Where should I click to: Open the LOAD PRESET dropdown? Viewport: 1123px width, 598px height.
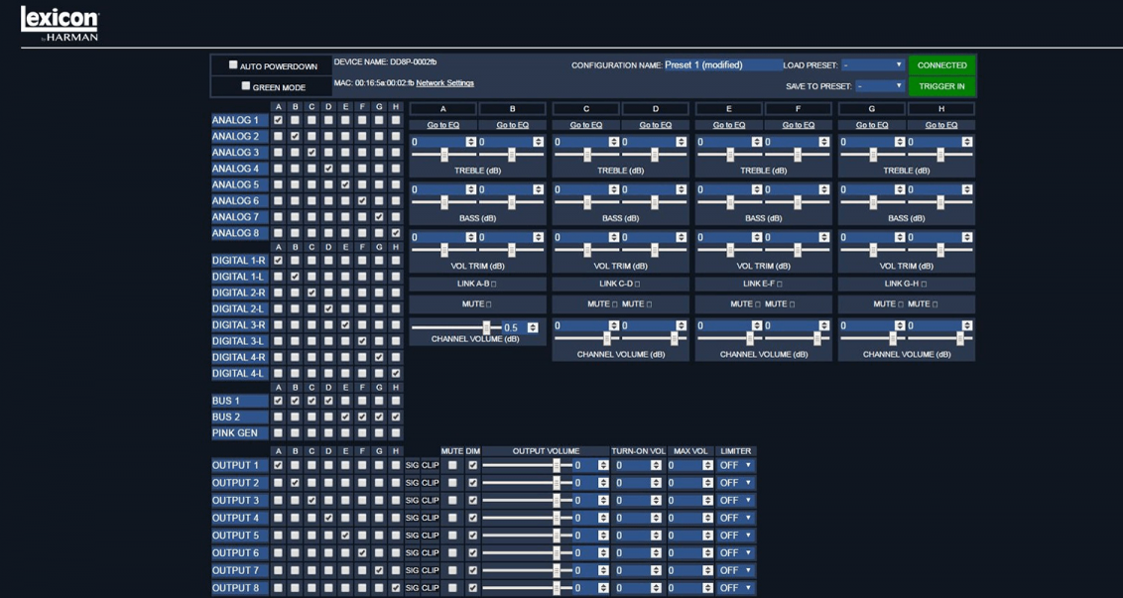click(874, 65)
